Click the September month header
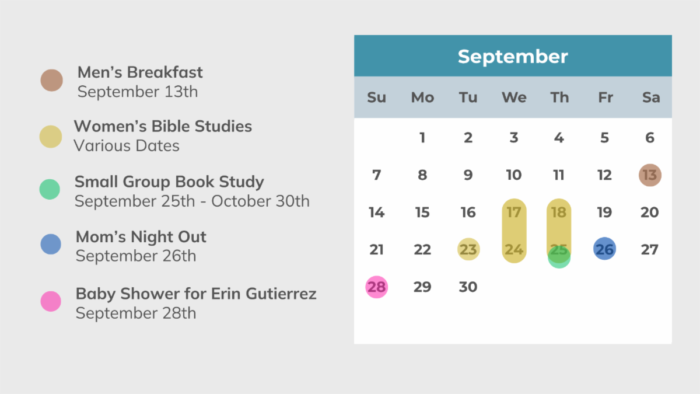This screenshot has height=394, width=700. 513,56
